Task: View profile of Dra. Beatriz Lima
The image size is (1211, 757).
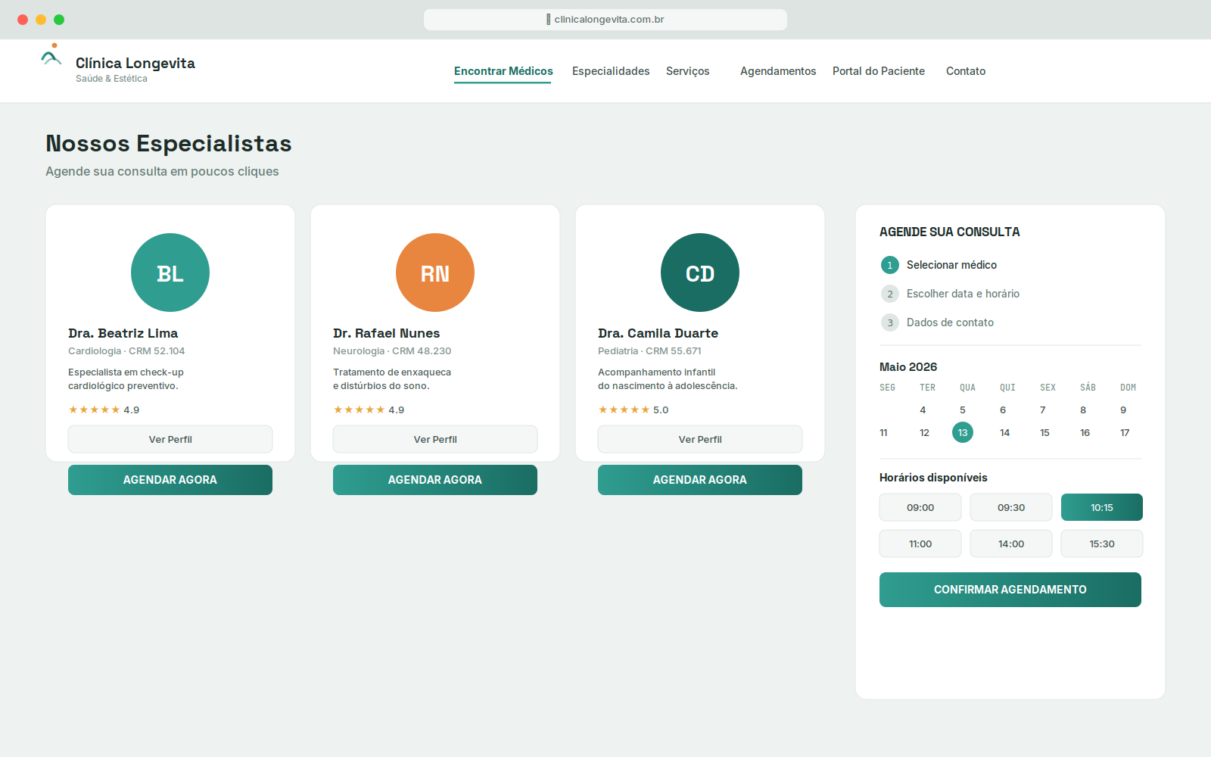Action: [x=170, y=439]
